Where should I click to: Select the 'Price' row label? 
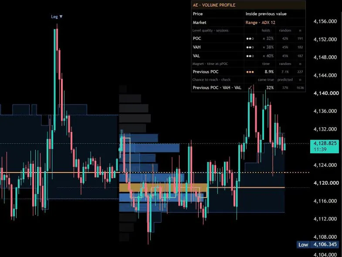point(198,14)
